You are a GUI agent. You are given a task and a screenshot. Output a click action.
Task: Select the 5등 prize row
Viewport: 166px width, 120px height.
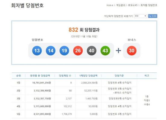[75, 114]
